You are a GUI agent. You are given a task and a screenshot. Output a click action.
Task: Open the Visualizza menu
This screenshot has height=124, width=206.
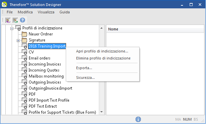pyautogui.click(x=46, y=12)
